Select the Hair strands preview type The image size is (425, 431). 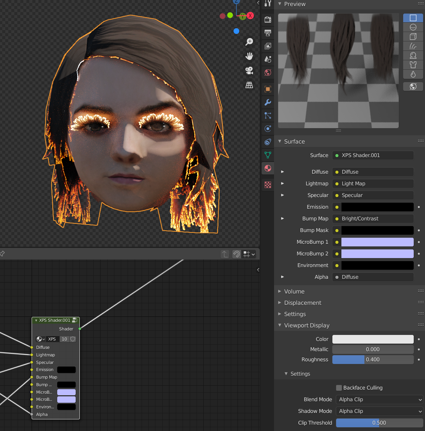point(413,46)
